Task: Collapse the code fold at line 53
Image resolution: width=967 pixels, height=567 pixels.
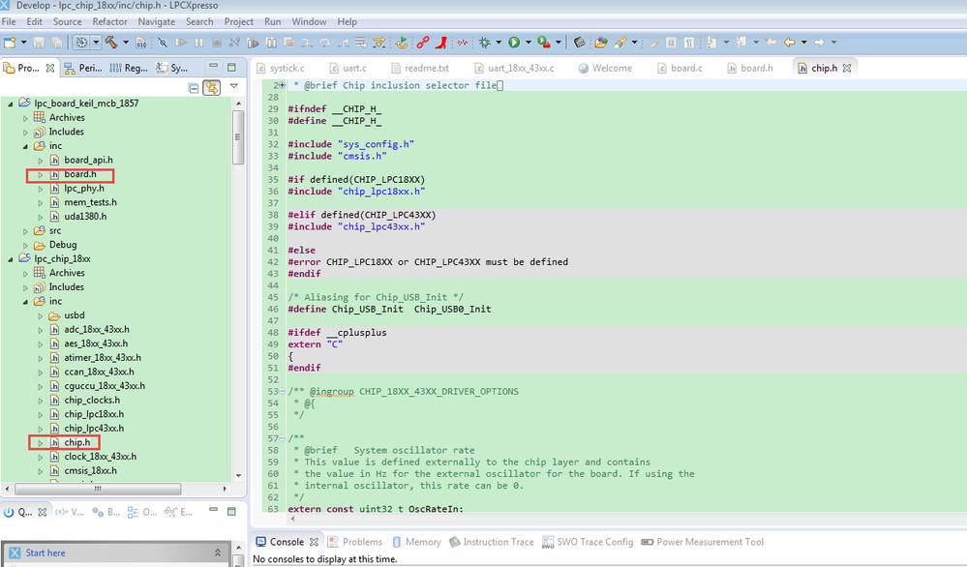Action: (282, 391)
